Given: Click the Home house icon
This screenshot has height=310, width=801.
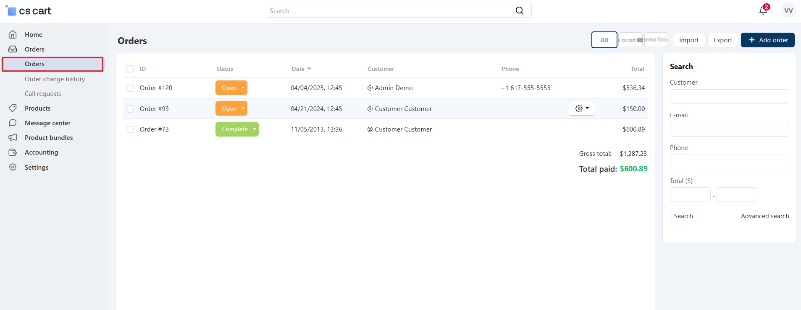Looking at the screenshot, I should tap(13, 34).
